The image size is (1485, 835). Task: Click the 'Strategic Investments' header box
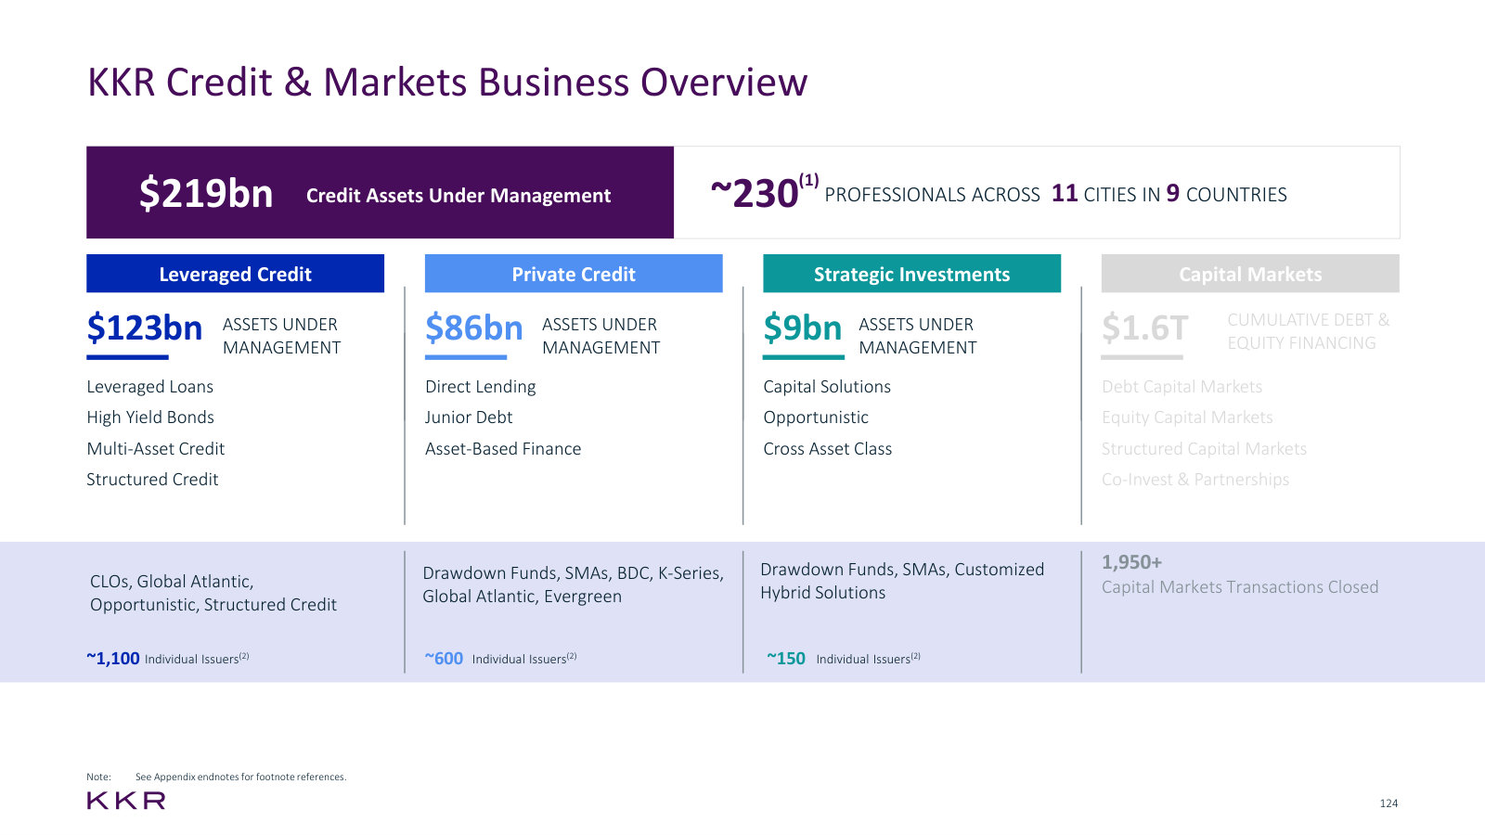[x=911, y=274]
